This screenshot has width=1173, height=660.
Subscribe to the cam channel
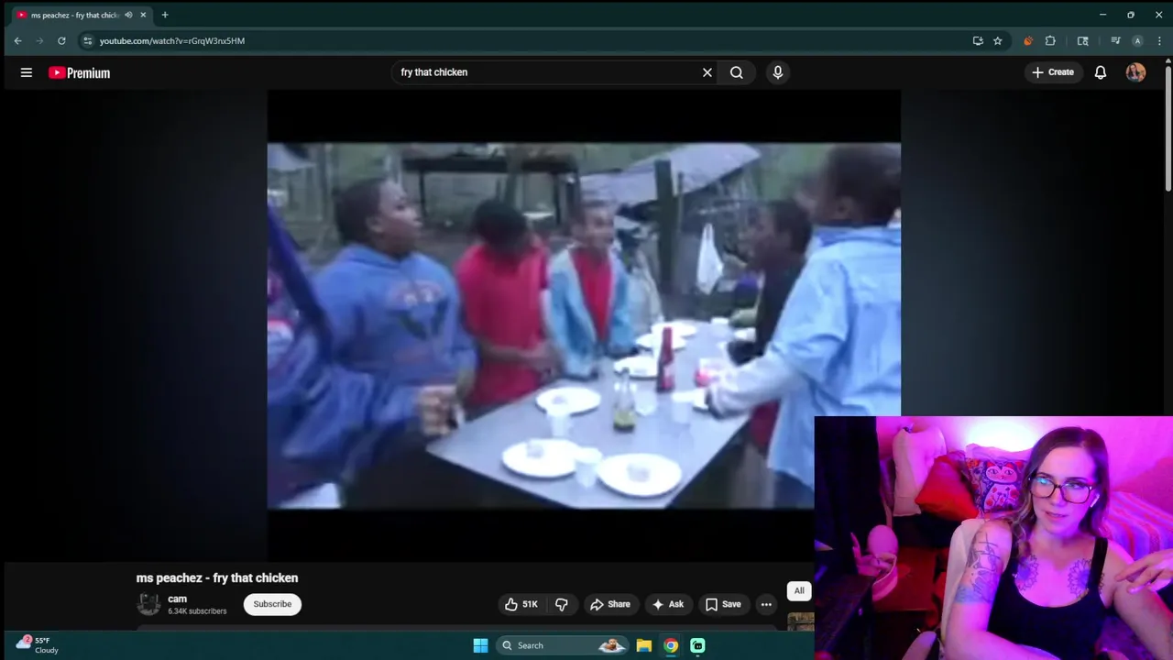tap(272, 604)
